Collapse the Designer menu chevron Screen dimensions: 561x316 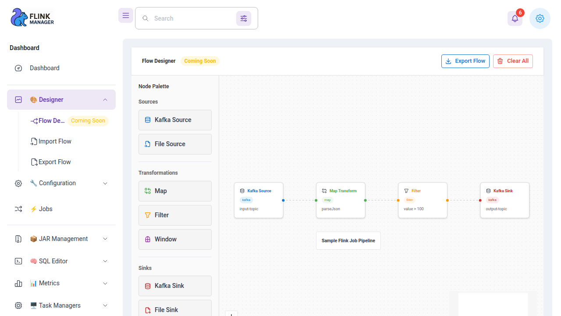pos(105,100)
